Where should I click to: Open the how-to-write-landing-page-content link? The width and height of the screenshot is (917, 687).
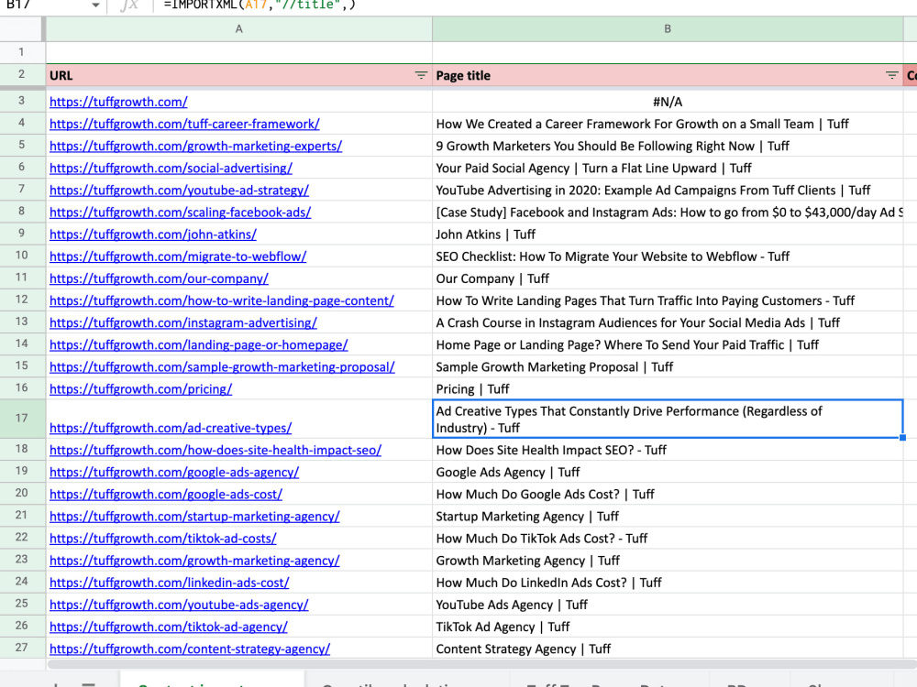[x=222, y=300]
